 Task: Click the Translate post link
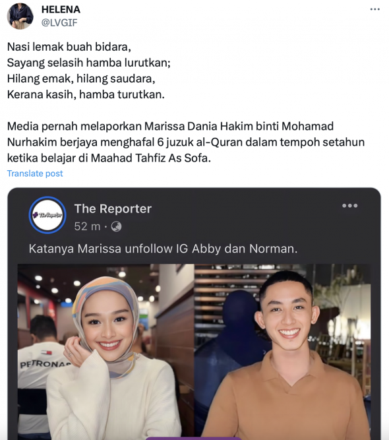tap(35, 173)
